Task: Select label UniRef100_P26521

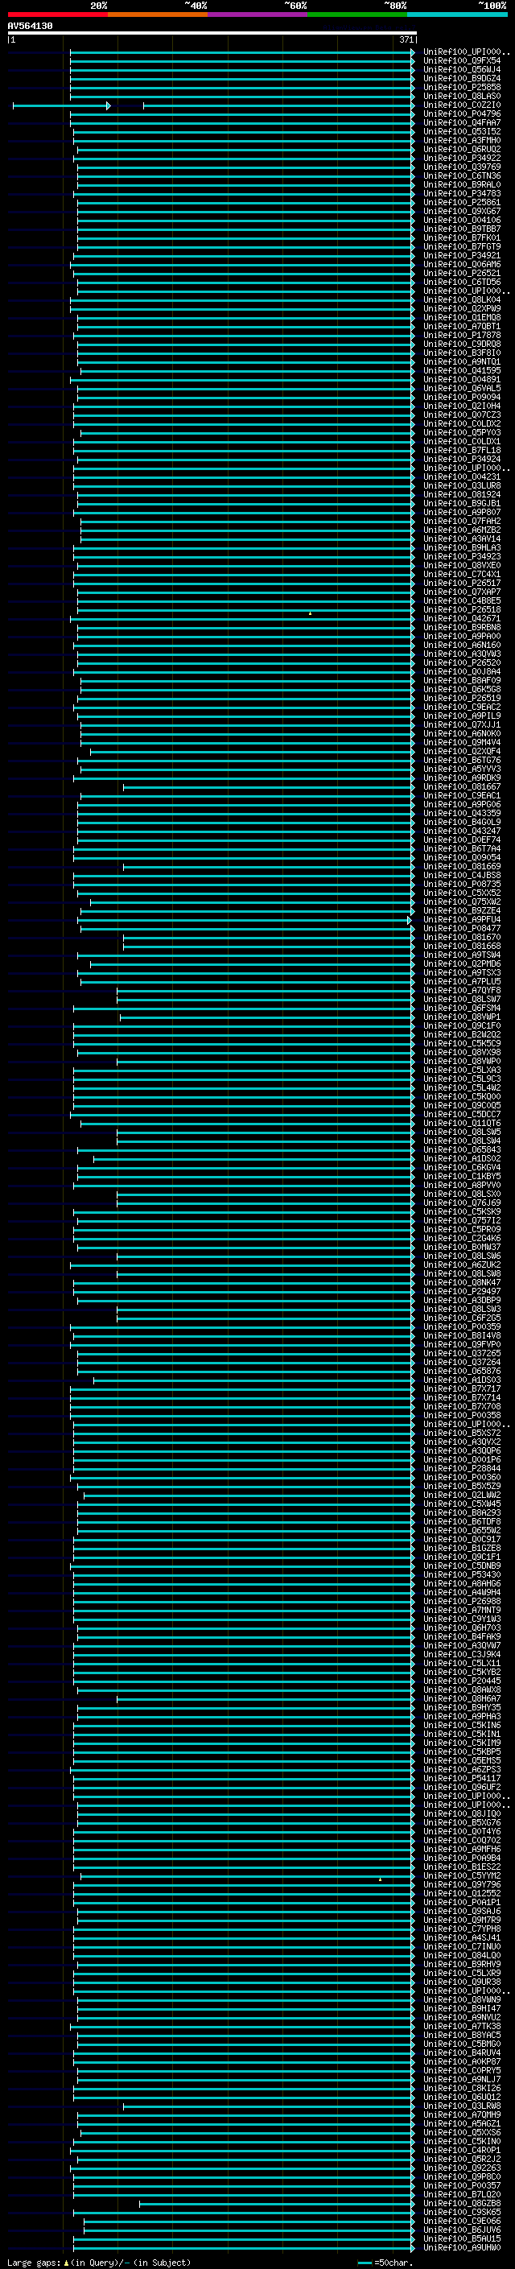Action: (462, 273)
